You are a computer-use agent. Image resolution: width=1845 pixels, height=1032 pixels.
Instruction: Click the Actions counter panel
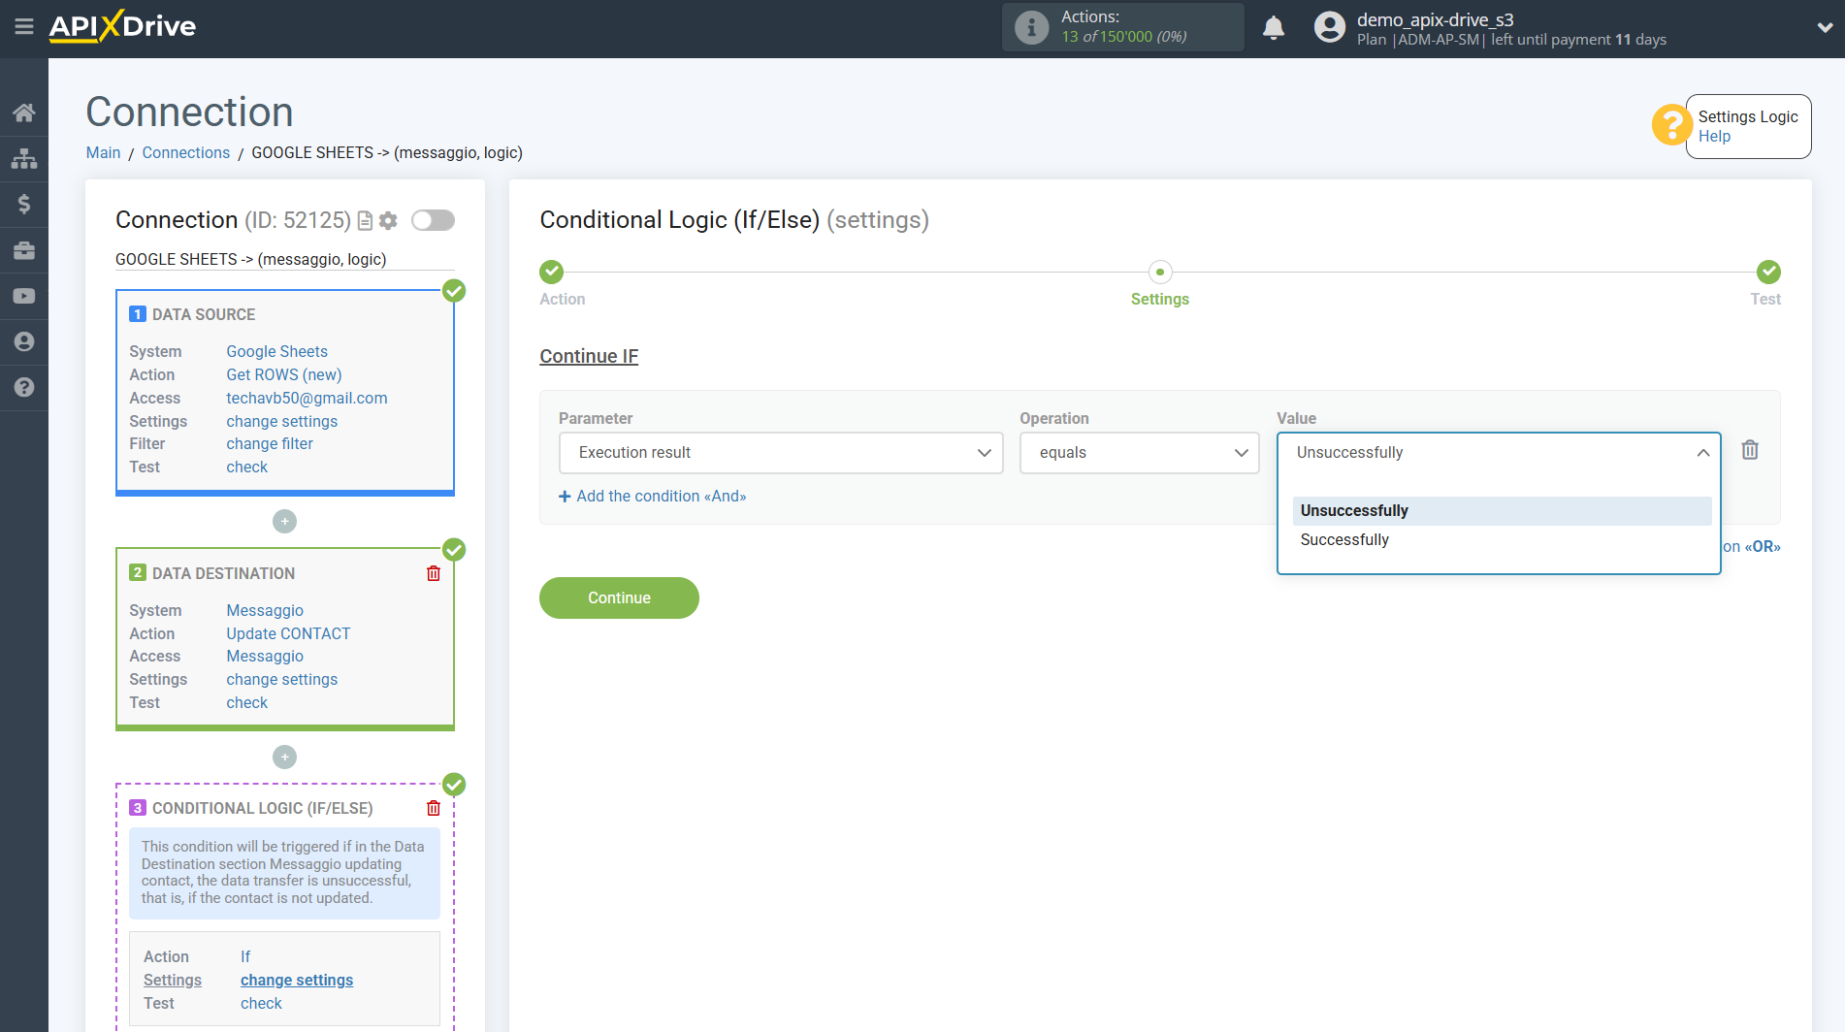click(x=1122, y=27)
